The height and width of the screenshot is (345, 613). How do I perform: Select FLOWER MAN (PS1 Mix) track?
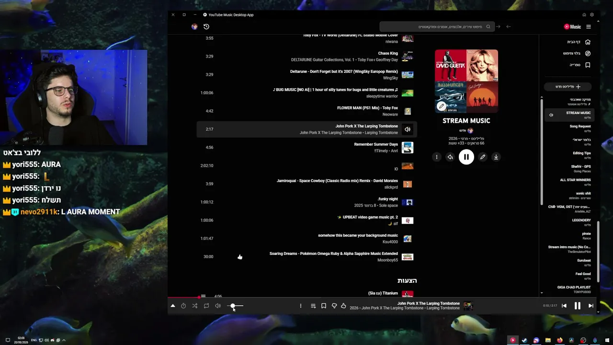click(306, 111)
